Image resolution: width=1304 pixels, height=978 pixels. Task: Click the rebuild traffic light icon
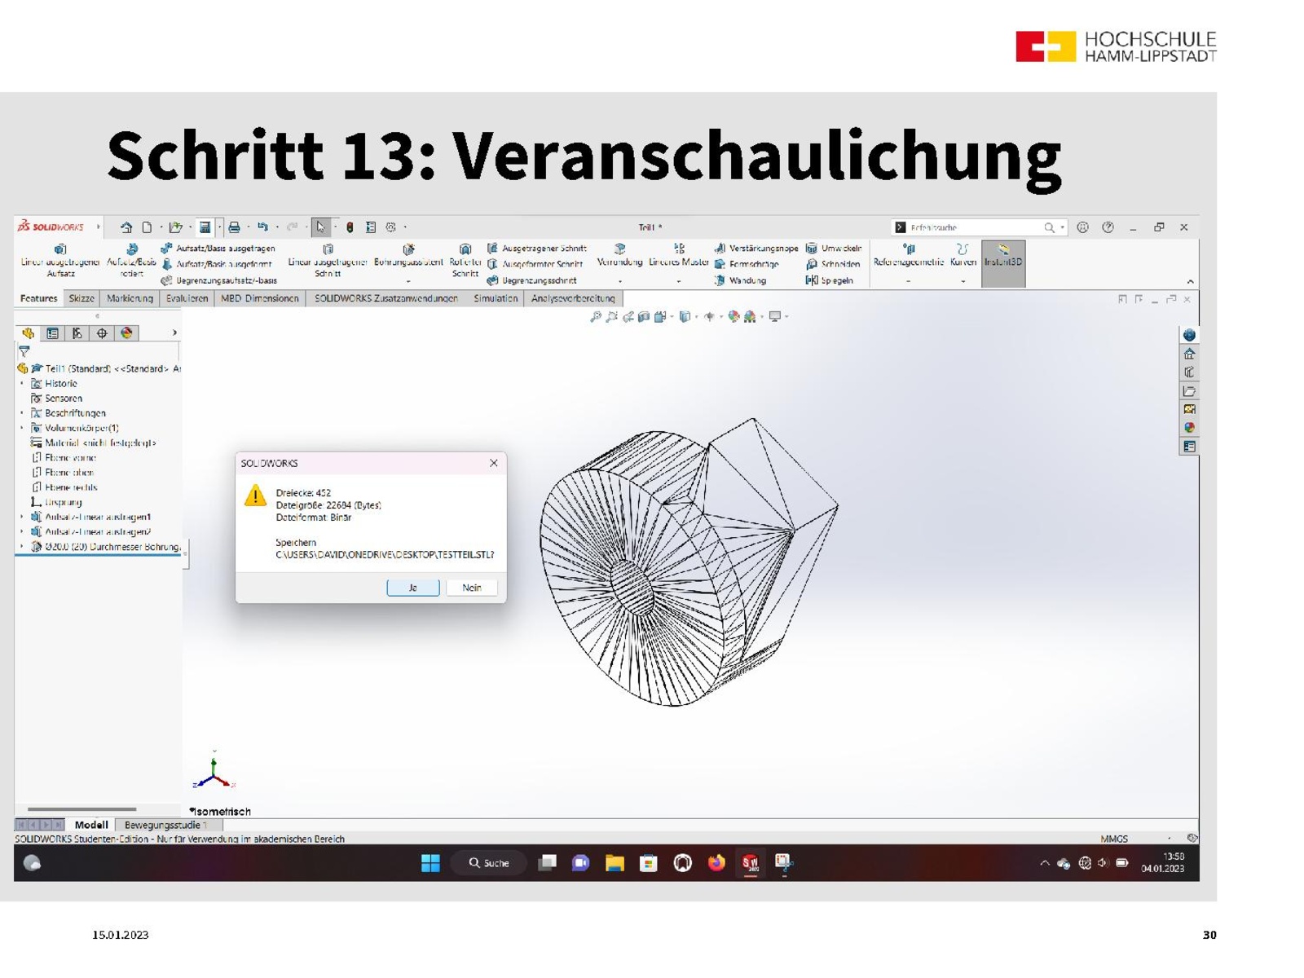pos(350,227)
